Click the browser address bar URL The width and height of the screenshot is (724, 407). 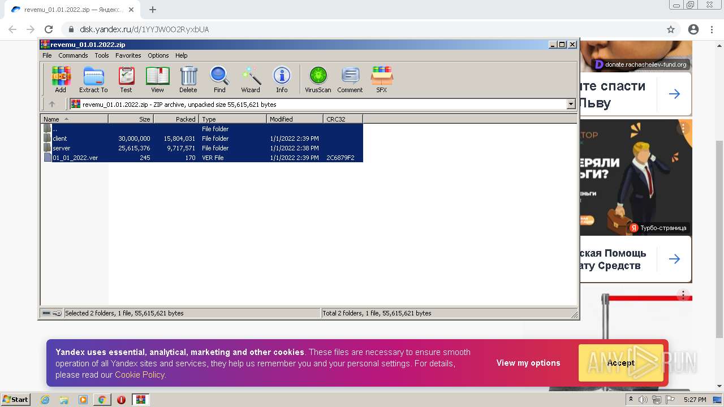click(x=144, y=29)
